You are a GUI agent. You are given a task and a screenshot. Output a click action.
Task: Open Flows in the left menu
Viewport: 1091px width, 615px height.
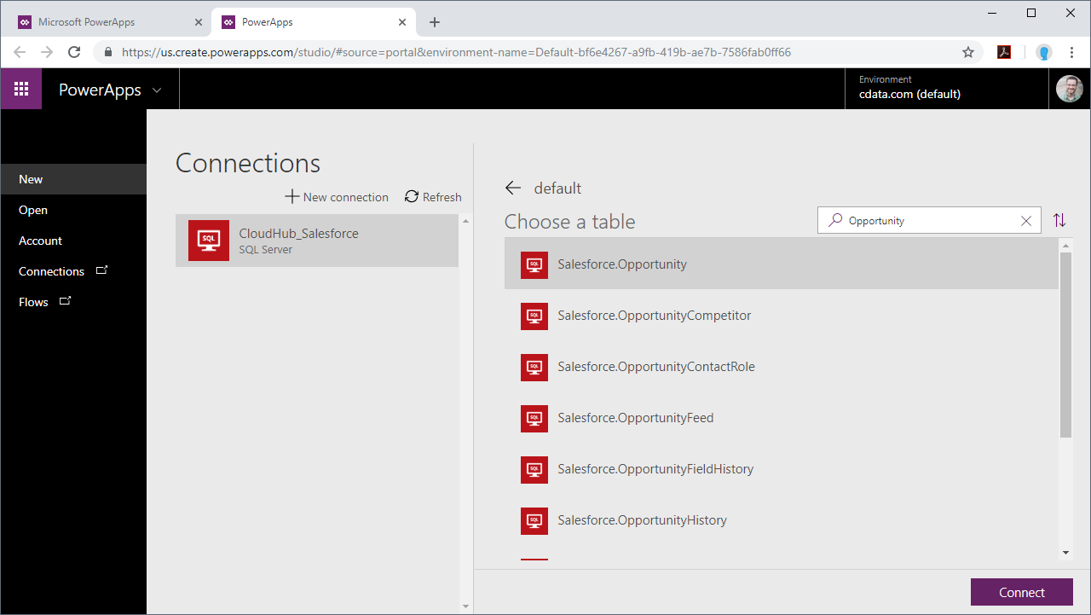[73, 302]
